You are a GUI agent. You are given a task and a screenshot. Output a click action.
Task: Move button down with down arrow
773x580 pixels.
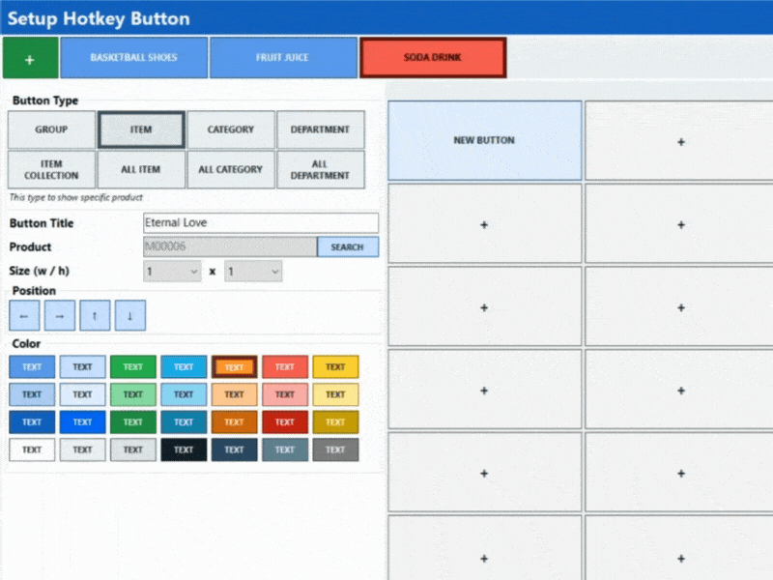pos(129,315)
